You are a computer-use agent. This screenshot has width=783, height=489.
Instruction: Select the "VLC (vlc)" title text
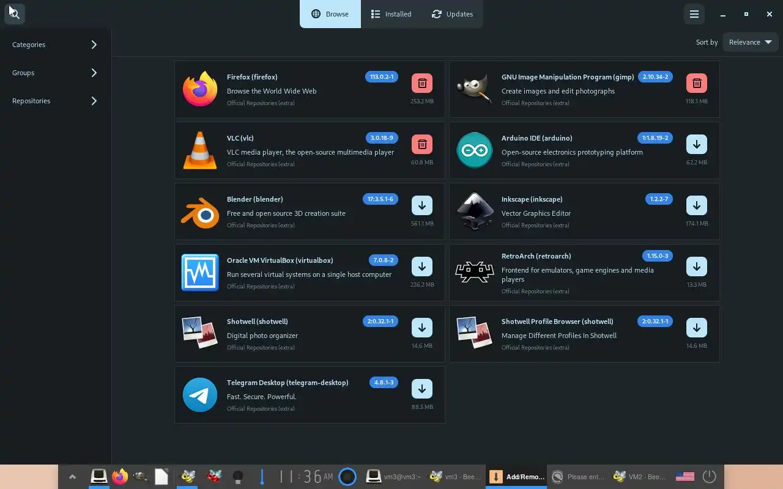coord(240,138)
